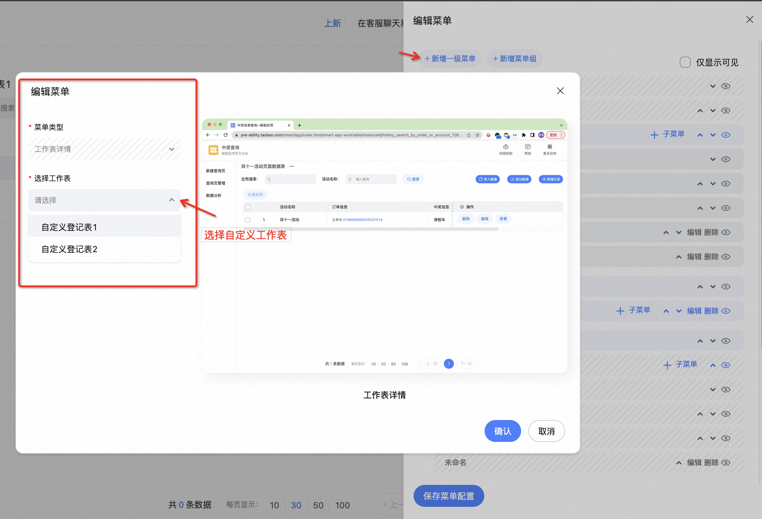Click 删除 on the 未命名 menu row

711,463
